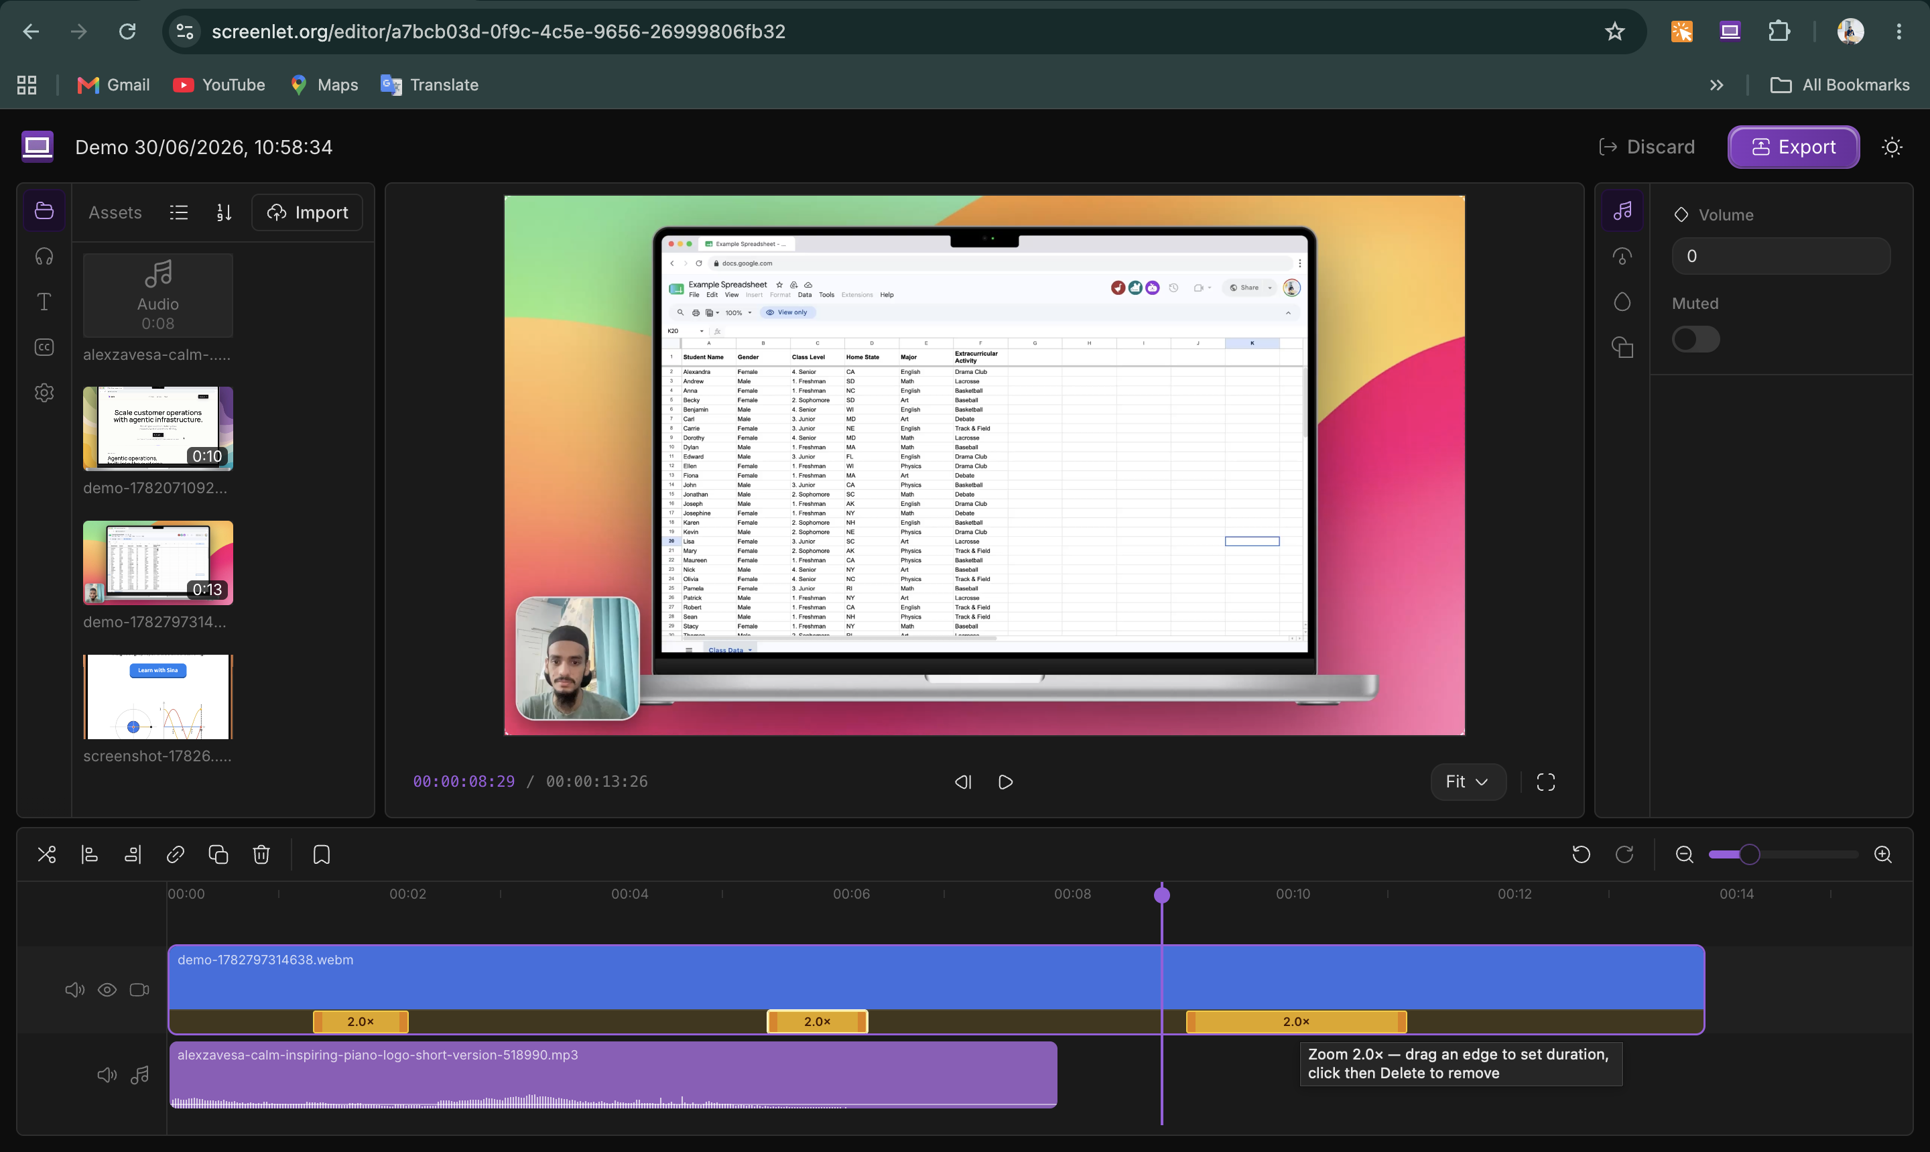1930x1152 pixels.
Task: Open the Assets folder panel icon
Action: click(x=44, y=211)
